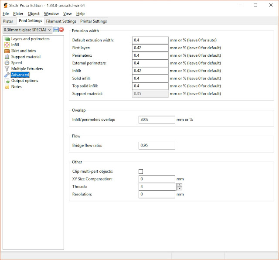279x260 pixels.
Task: Open Multiple Extruders settings
Action: 27,69
